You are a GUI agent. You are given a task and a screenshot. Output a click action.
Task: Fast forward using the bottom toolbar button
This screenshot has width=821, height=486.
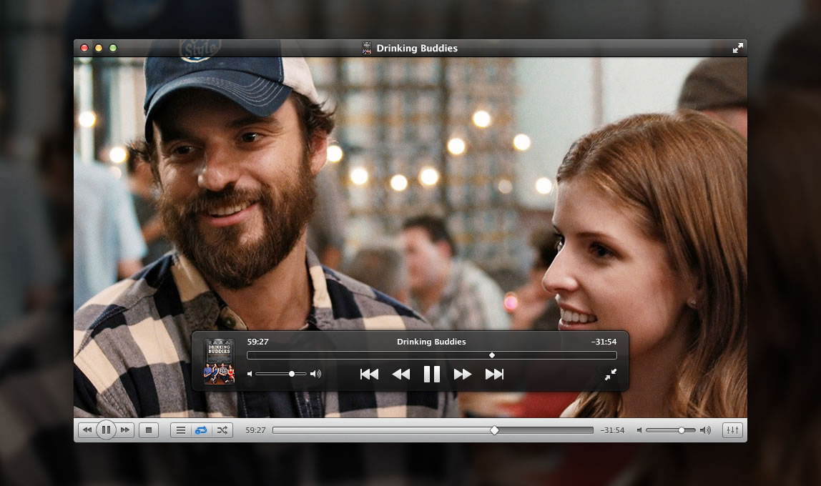[124, 430]
